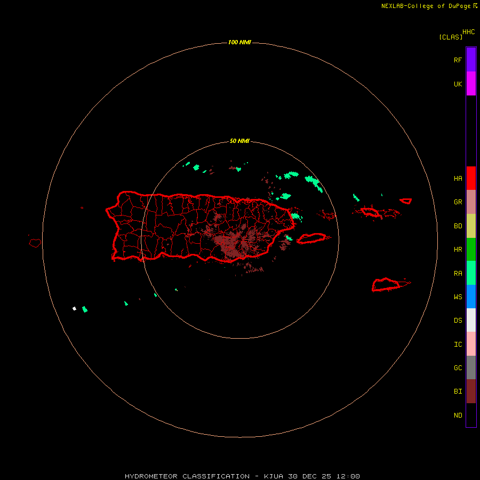
Task: Click the BI brown legend swatch
Action: click(471, 391)
